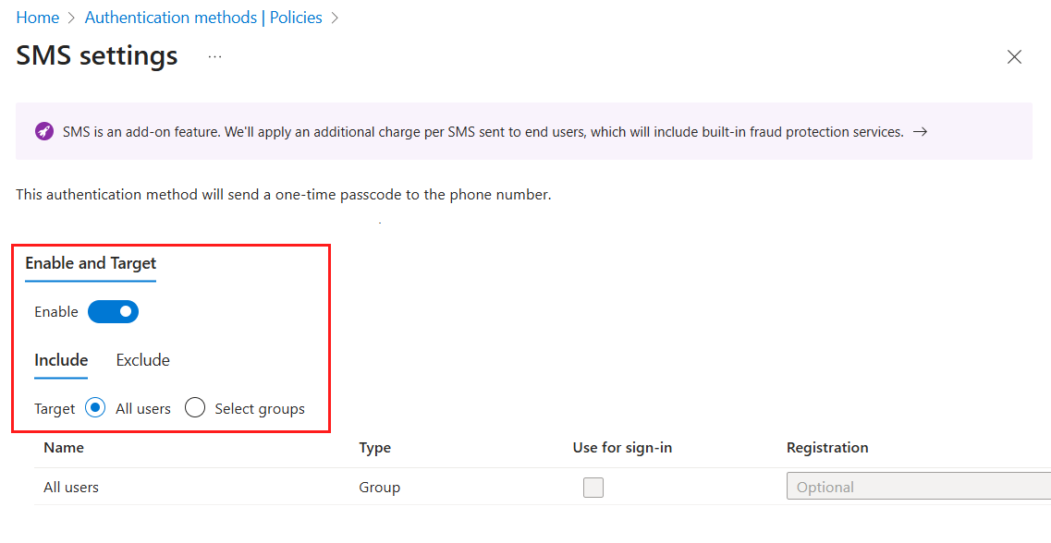Choose the Select groups radio option

pyautogui.click(x=195, y=407)
